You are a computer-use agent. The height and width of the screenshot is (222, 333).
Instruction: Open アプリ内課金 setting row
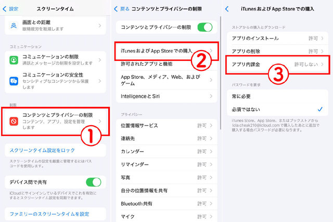click(277, 65)
